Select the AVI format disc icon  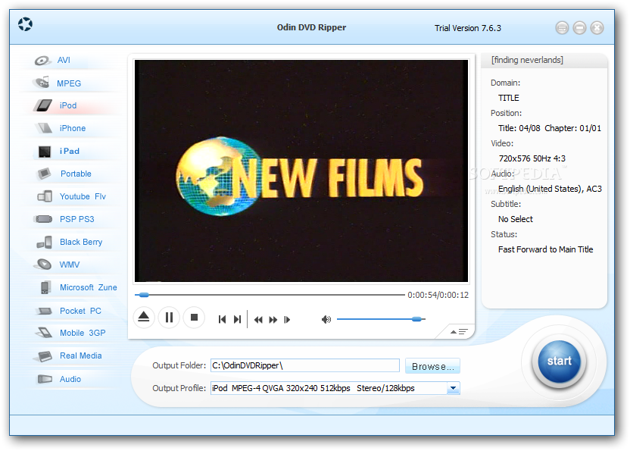(x=42, y=61)
